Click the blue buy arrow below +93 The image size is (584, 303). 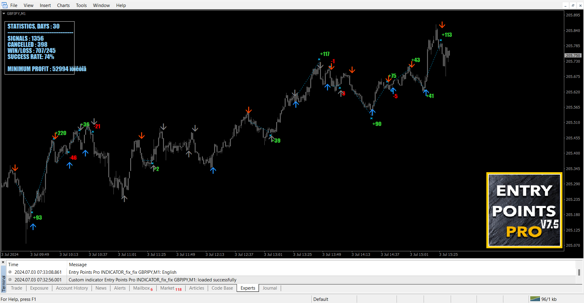(x=33, y=227)
